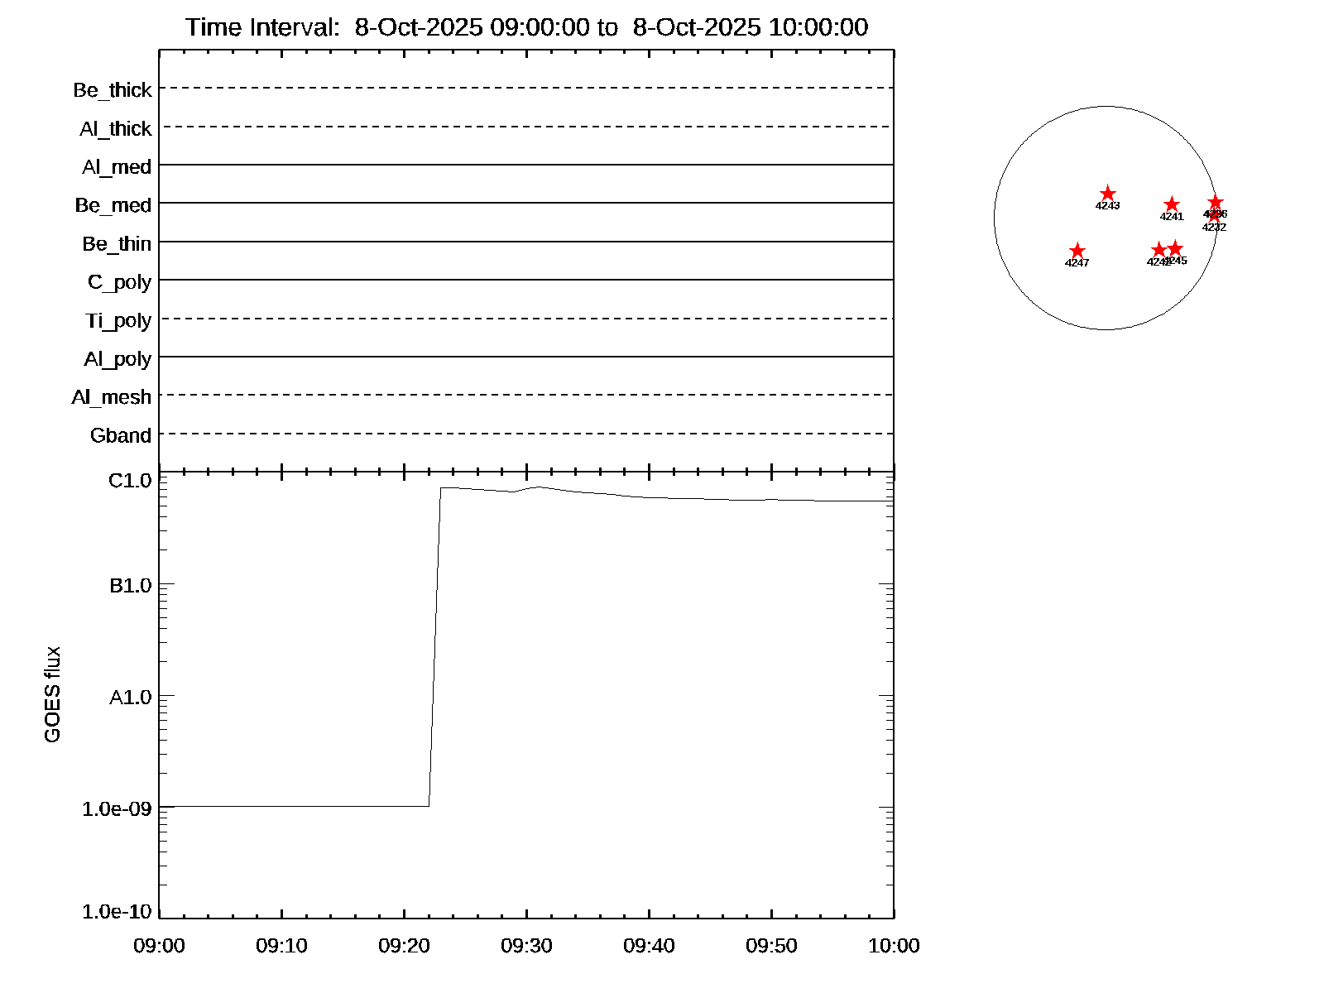Click the red star for region 4241
Screen dimensions: 1324x993
(x=1171, y=204)
